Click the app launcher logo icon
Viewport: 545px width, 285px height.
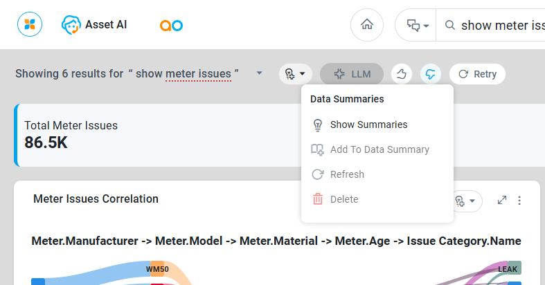click(x=30, y=25)
